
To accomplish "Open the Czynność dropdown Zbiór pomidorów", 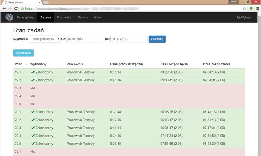I will [x=45, y=39].
